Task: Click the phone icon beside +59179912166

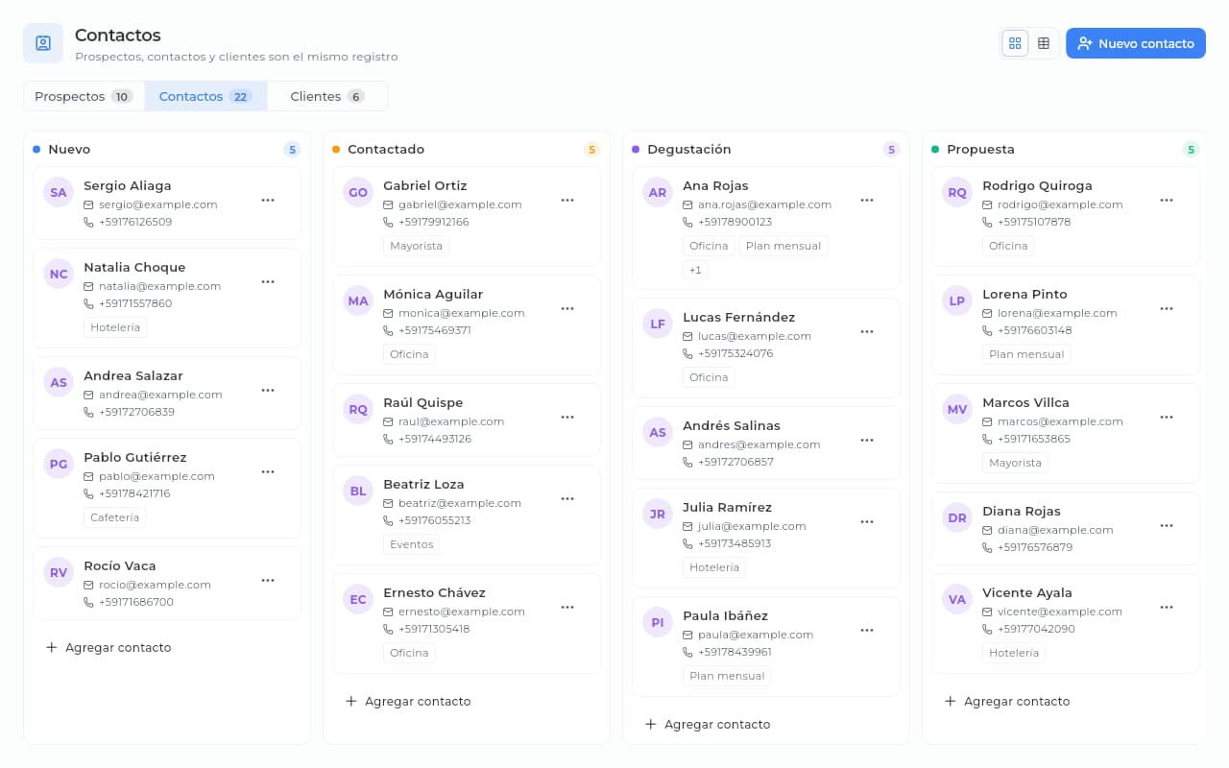Action: pos(388,222)
